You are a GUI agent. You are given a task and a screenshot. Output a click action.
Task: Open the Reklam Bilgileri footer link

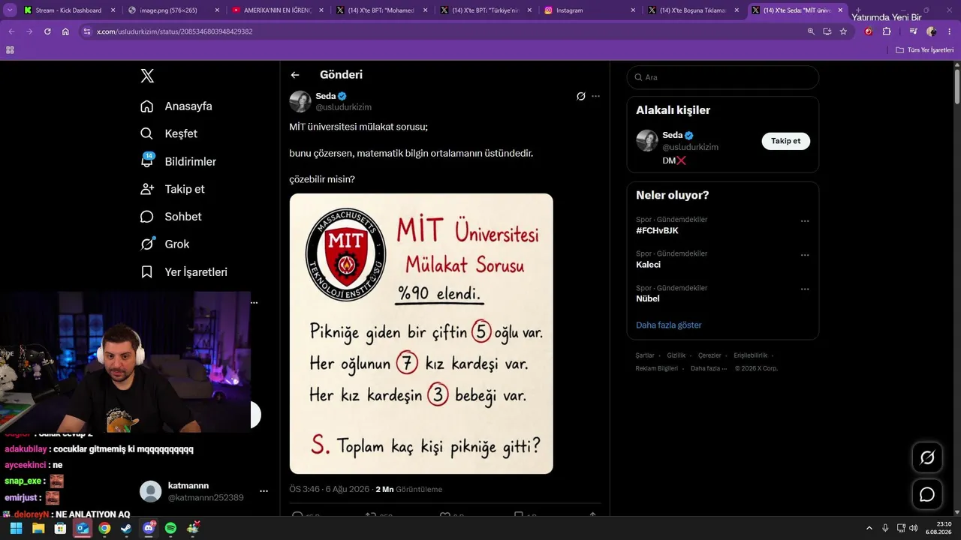tap(657, 368)
